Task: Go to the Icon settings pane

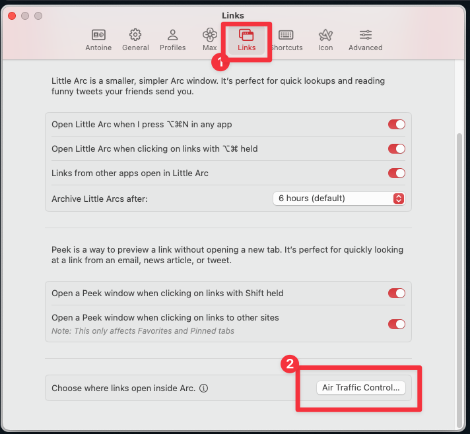Action: (x=325, y=40)
